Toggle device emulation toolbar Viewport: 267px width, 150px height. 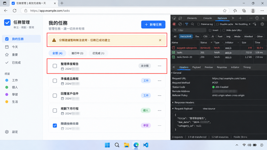[180, 18]
